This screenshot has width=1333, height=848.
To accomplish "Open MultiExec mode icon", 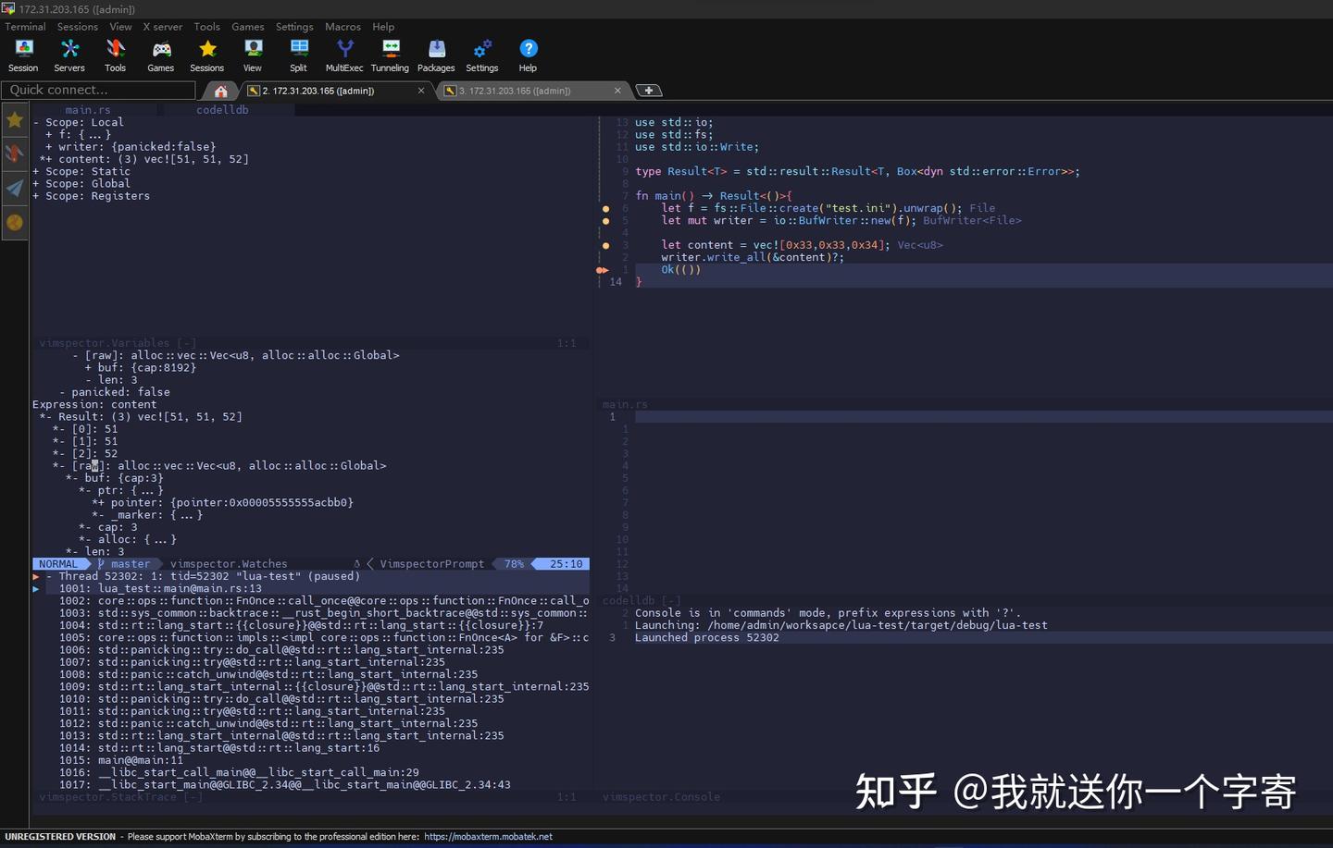I will click(344, 54).
